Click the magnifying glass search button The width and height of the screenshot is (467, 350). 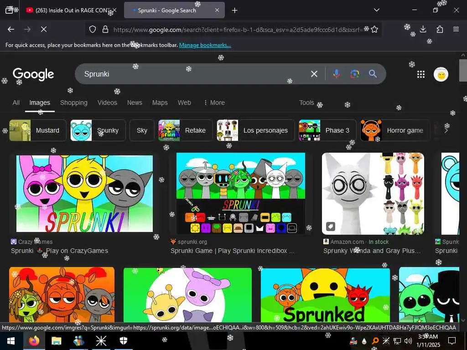point(373,73)
